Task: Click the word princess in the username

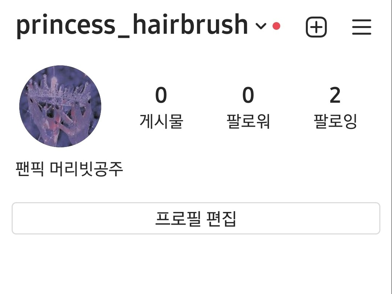Action: (x=66, y=26)
